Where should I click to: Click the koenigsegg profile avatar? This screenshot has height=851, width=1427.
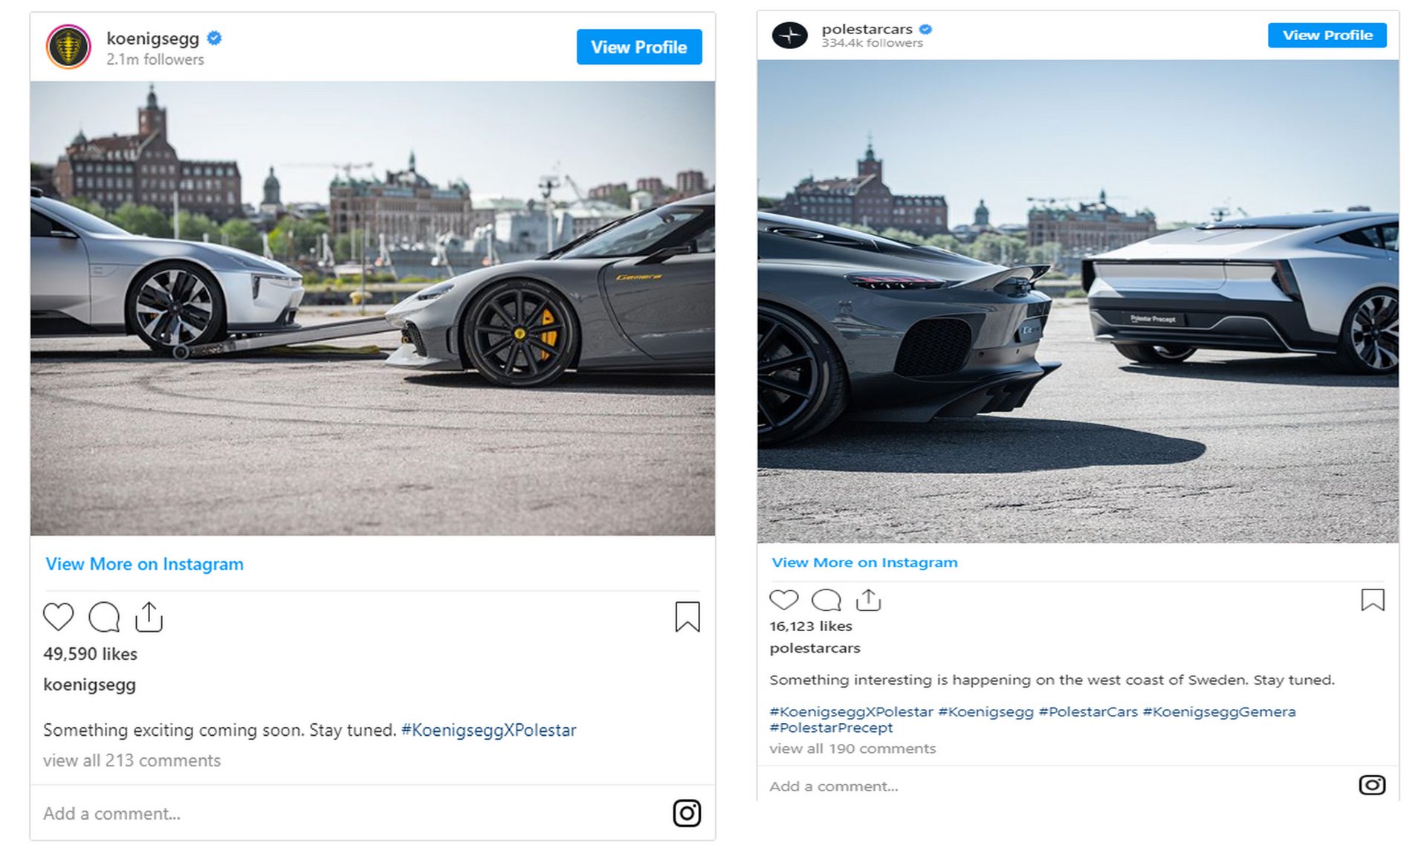[x=68, y=47]
